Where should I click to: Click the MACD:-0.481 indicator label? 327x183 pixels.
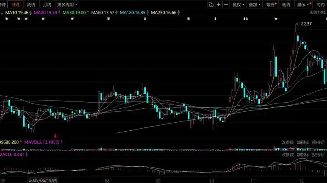click(12, 155)
